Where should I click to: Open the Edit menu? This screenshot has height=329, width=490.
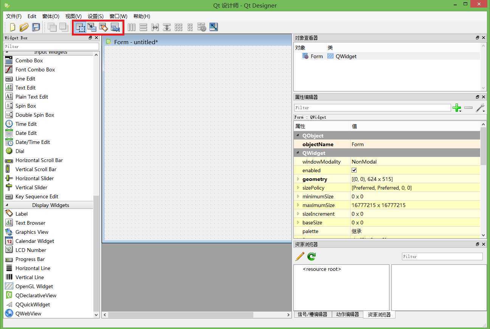click(x=32, y=16)
